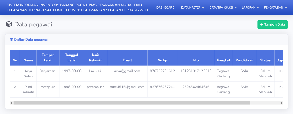Click the box icon beside Data pegawai
The image size is (293, 139).
click(9, 24)
